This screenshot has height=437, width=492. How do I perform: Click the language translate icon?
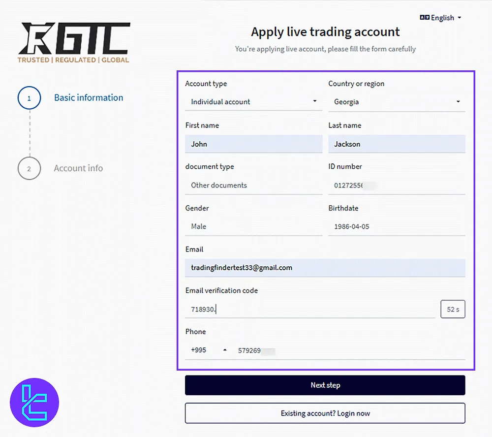pyautogui.click(x=425, y=17)
